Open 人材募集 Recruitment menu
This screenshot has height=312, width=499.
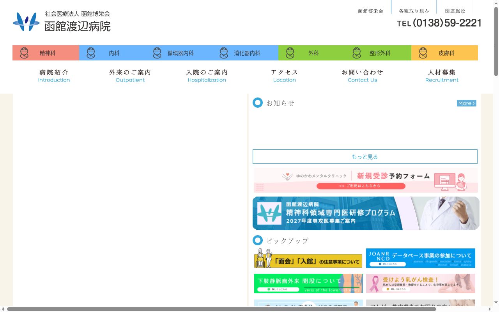[442, 76]
